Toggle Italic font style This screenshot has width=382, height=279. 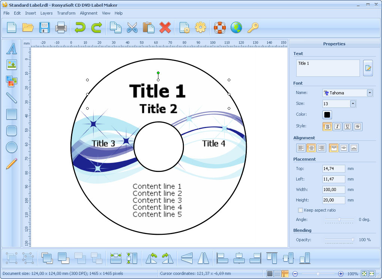[337, 127]
